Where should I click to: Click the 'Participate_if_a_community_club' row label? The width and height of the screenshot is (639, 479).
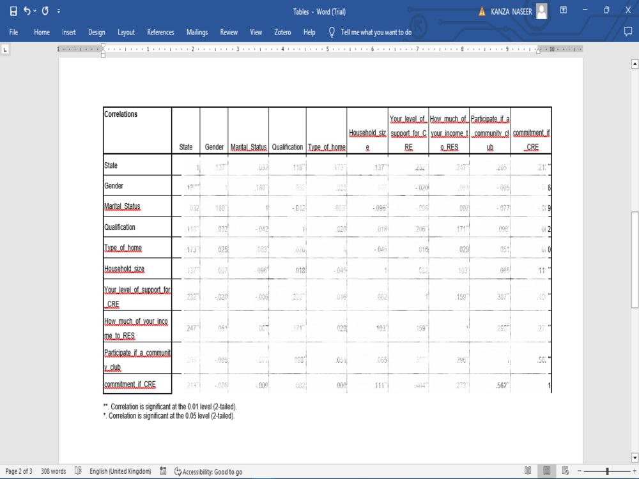tap(137, 360)
